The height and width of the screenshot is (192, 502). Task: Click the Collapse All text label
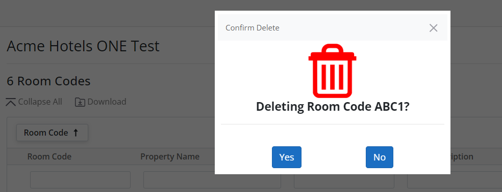tap(40, 102)
